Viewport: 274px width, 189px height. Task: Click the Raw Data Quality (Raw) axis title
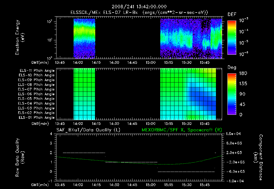[x=20, y=157]
